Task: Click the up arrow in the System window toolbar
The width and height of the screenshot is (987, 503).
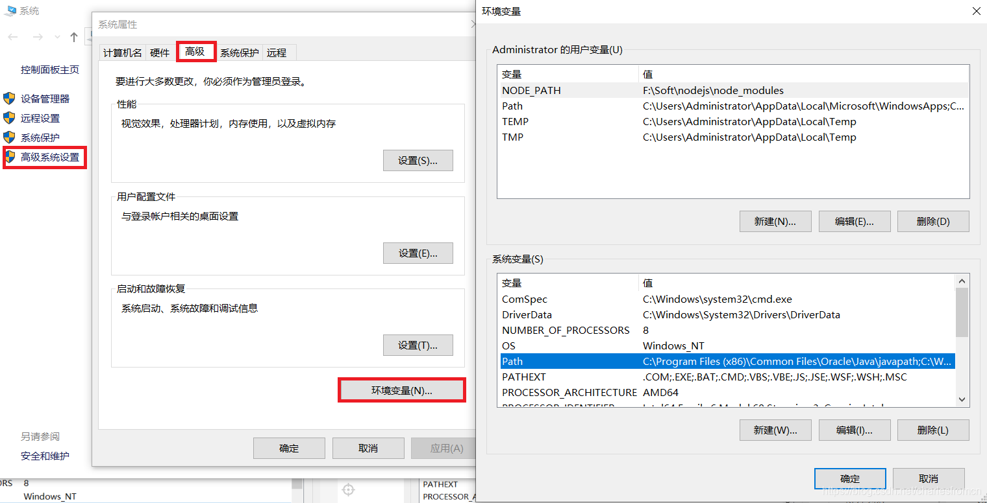Action: pos(74,37)
